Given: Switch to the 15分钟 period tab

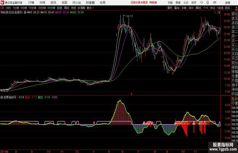Looking at the screenshot, I should (32, 8).
